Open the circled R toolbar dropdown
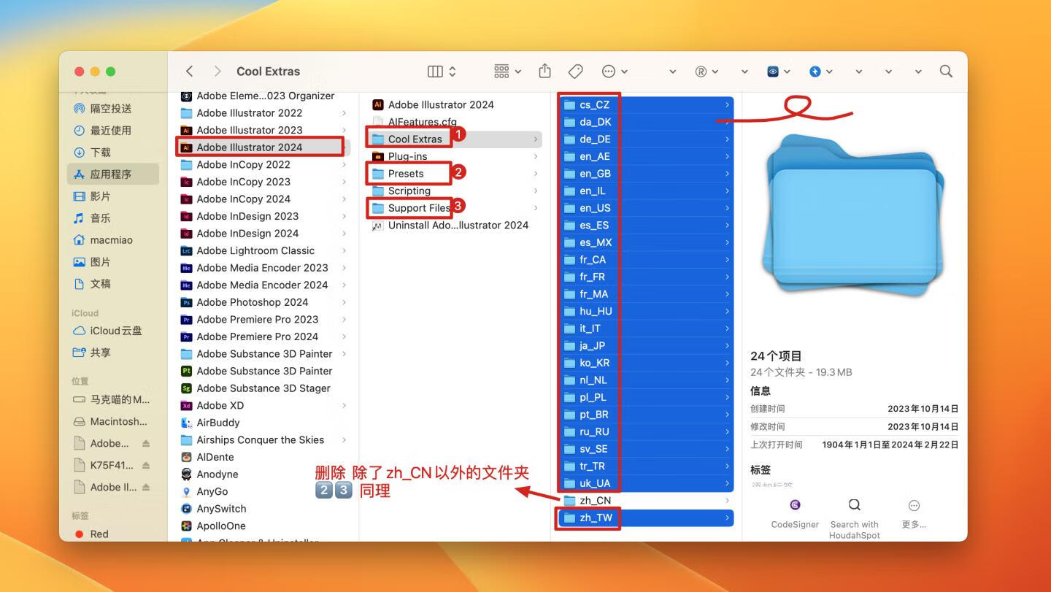Image resolution: width=1051 pixels, height=592 pixels. click(x=707, y=71)
